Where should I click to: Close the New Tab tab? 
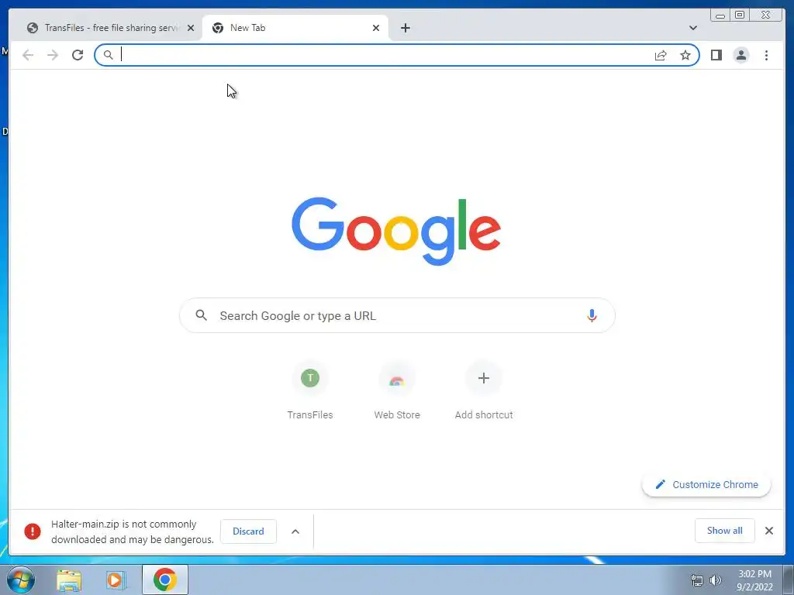376,28
